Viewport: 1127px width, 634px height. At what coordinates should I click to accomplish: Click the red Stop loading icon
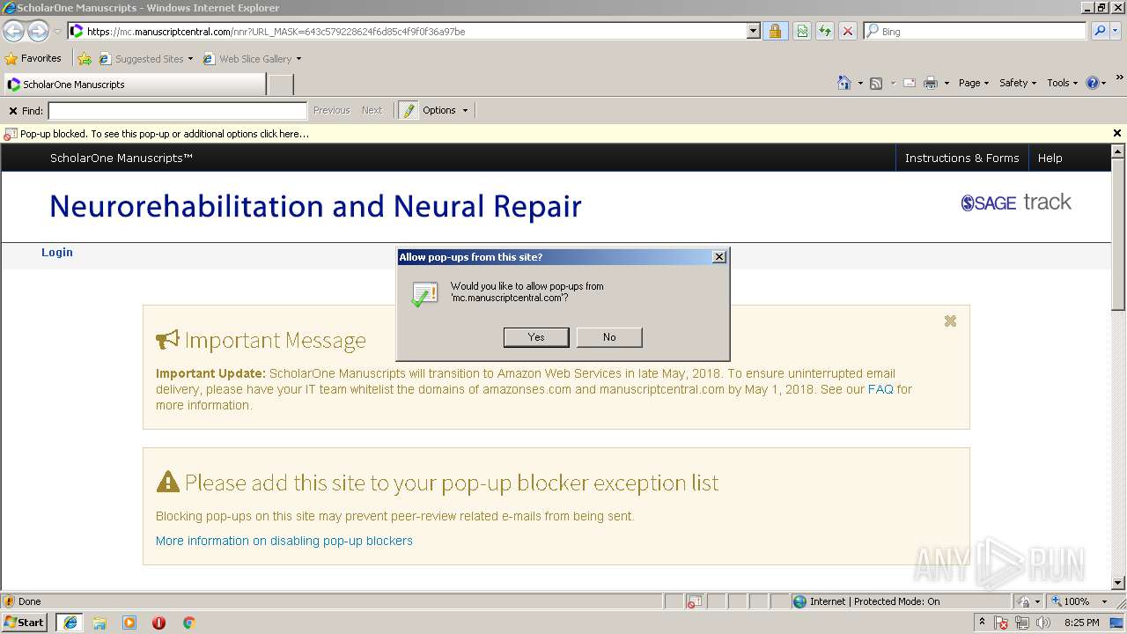coord(848,31)
